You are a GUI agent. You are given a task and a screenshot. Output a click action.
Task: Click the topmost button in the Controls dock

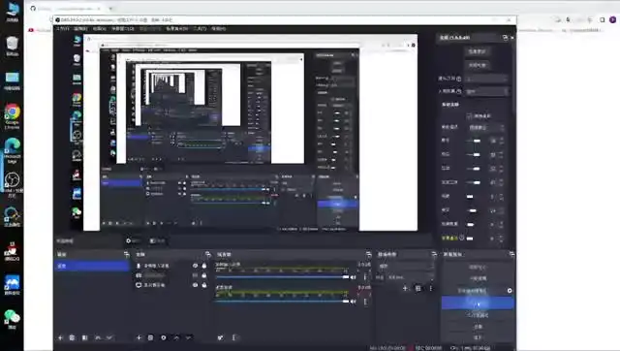coord(478,267)
